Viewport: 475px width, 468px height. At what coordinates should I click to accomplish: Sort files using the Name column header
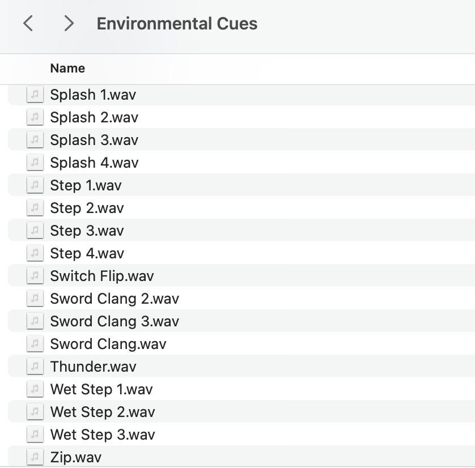click(67, 69)
